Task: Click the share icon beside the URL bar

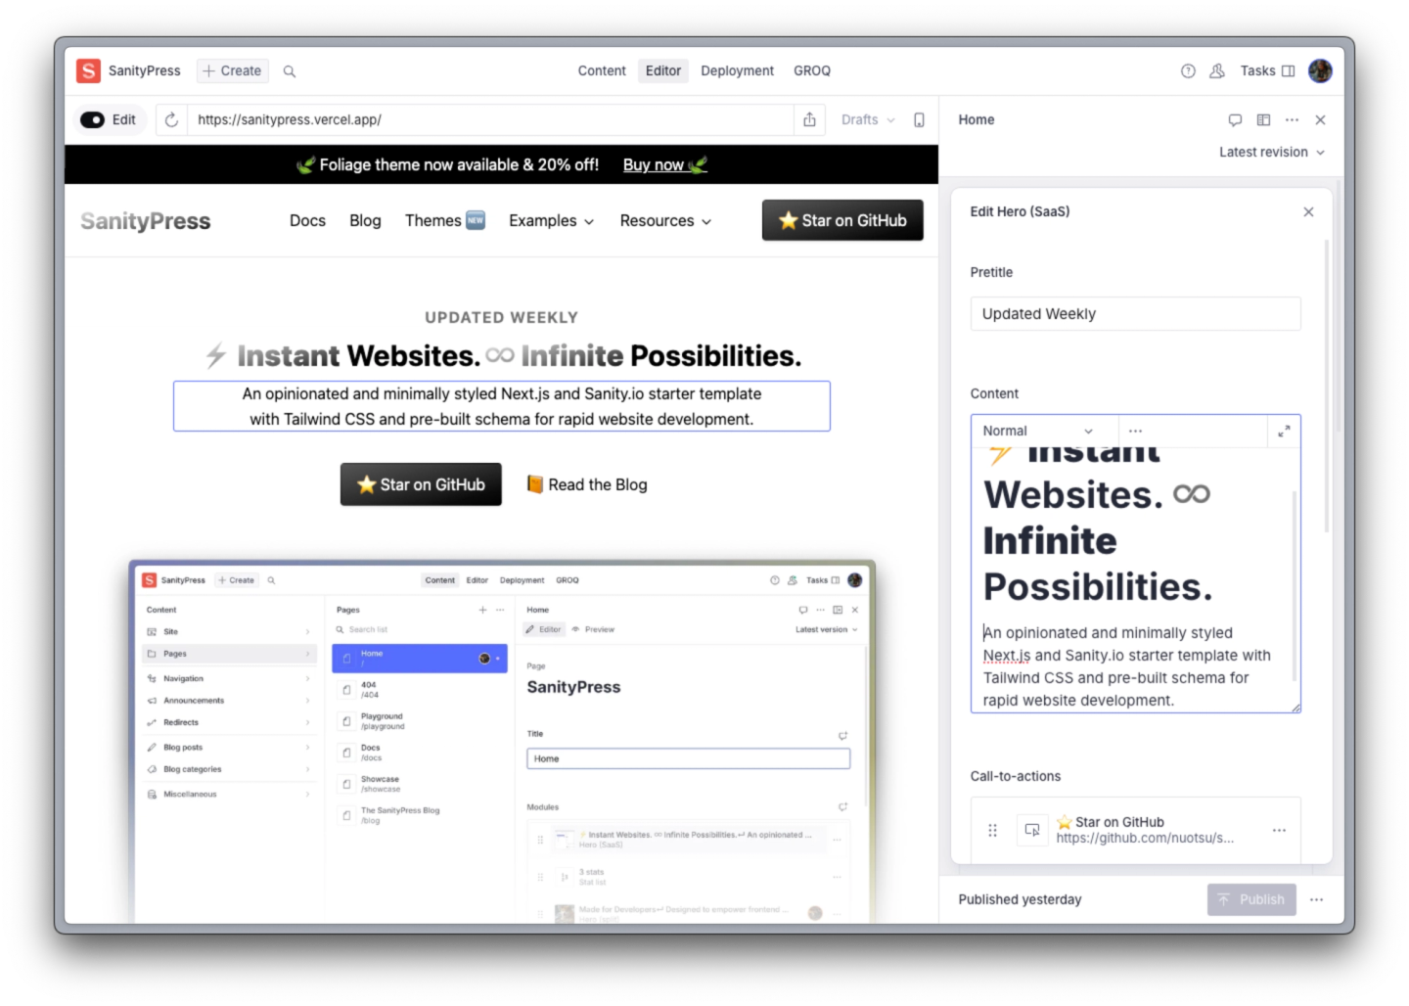Action: point(809,119)
